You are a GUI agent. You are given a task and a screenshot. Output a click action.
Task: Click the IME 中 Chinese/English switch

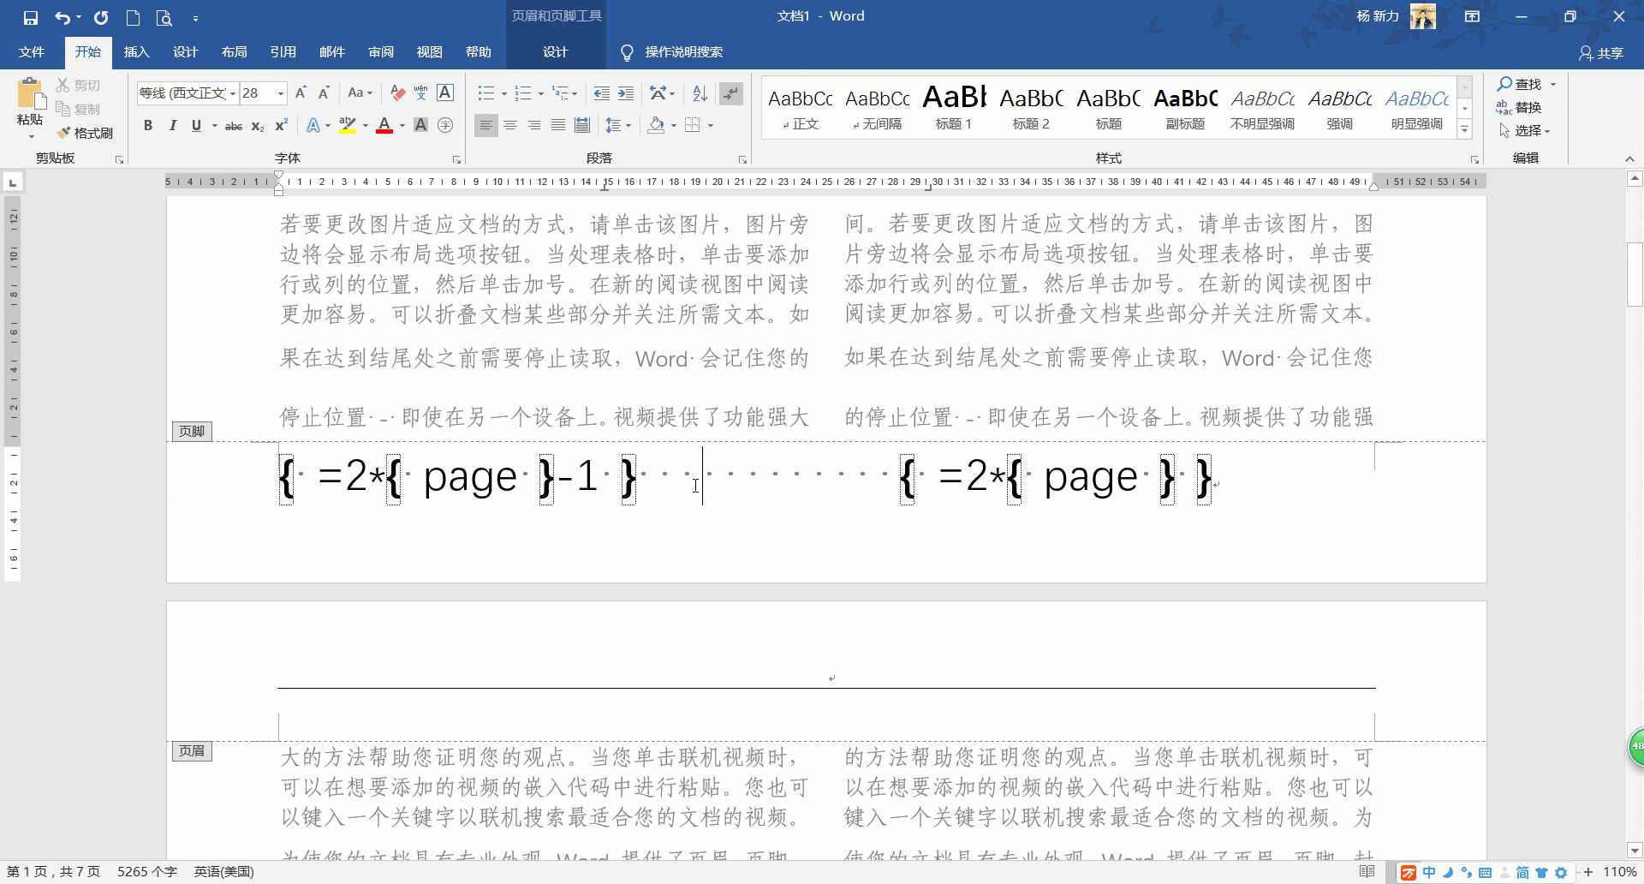(x=1429, y=873)
